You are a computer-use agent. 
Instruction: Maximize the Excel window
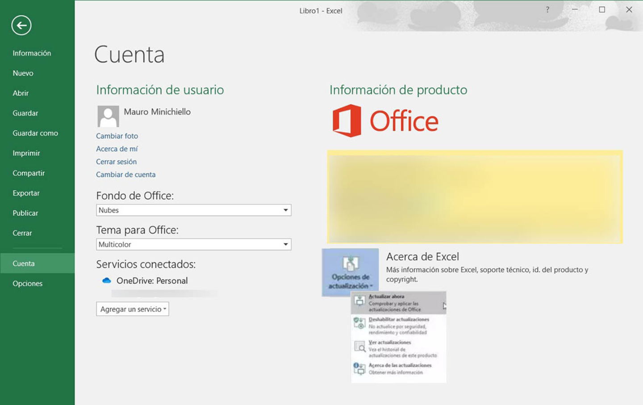pyautogui.click(x=602, y=9)
